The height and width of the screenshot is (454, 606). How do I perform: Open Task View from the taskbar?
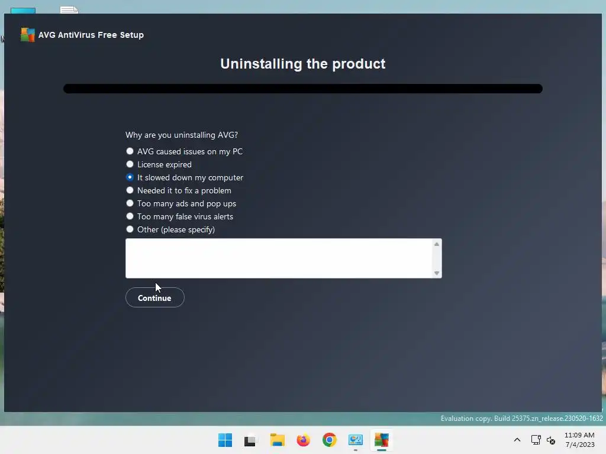[x=250, y=440]
